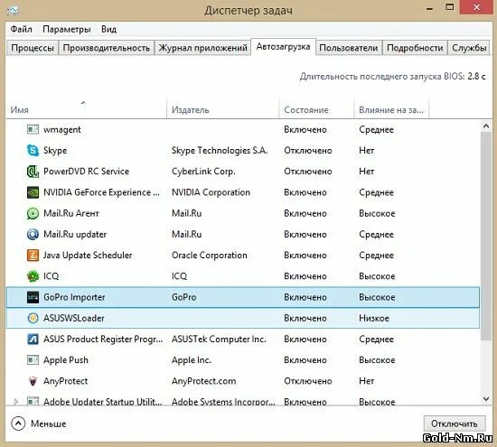Expand the Adobe Updater Startup Utility row
This screenshot has width=497, height=447.
tap(15, 401)
